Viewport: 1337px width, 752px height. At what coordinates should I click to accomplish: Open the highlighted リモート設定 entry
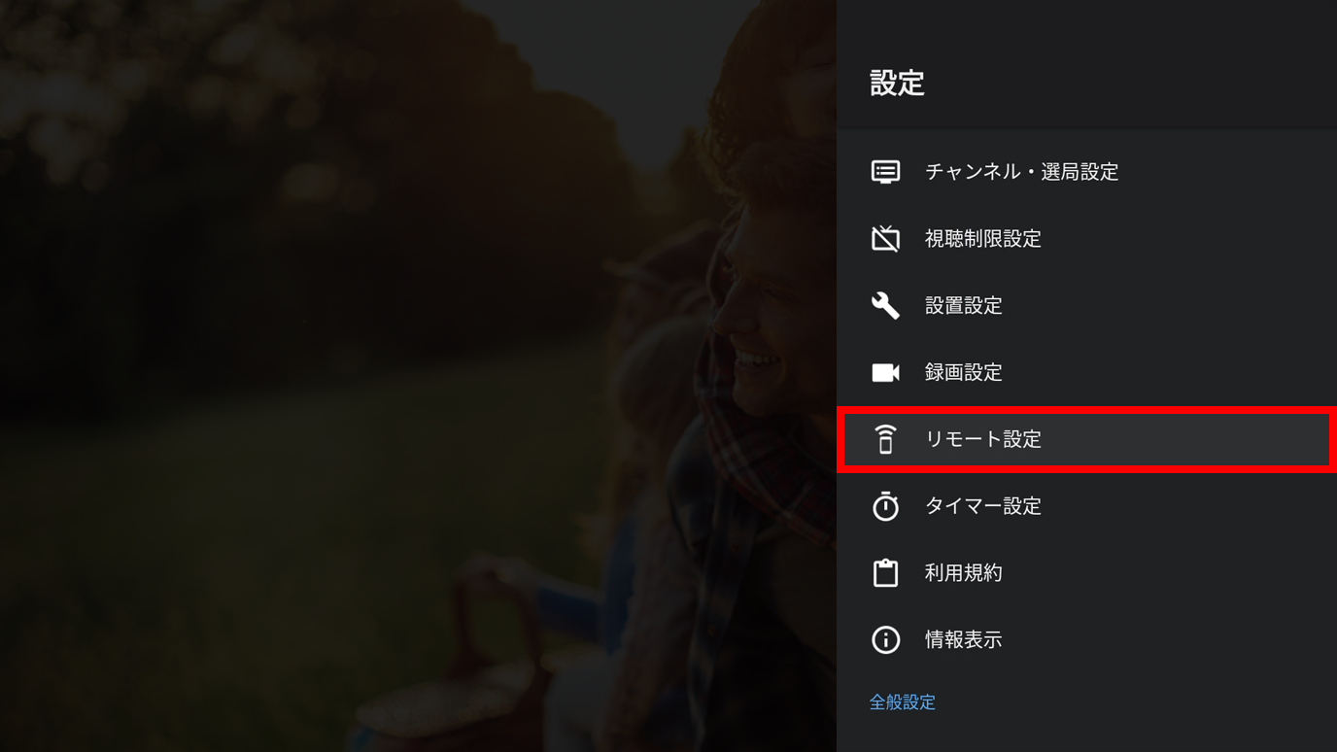click(1086, 439)
